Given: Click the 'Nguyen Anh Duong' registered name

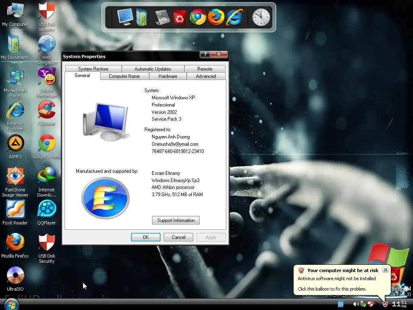Looking at the screenshot, I should [x=171, y=137].
